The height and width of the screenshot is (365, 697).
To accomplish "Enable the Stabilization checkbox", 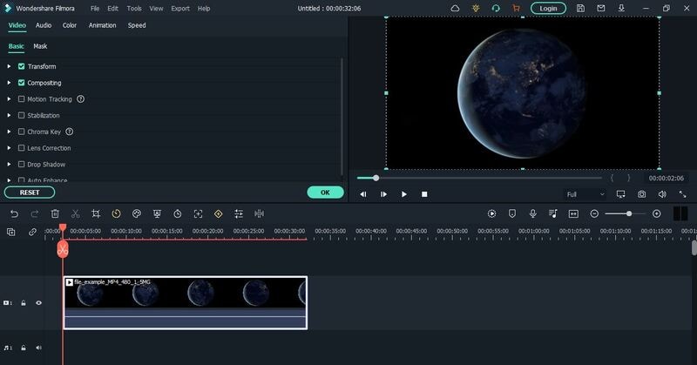I will point(21,115).
